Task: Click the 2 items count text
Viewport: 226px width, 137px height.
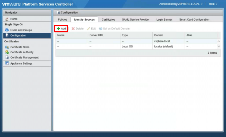Action: 212,53
